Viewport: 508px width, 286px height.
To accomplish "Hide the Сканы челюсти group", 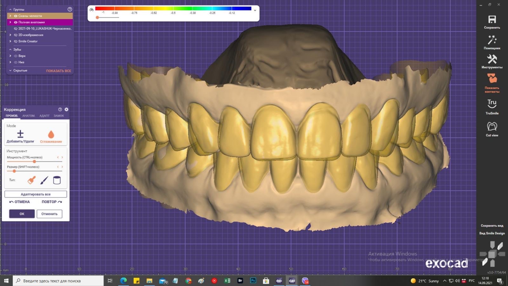I will click(x=16, y=16).
